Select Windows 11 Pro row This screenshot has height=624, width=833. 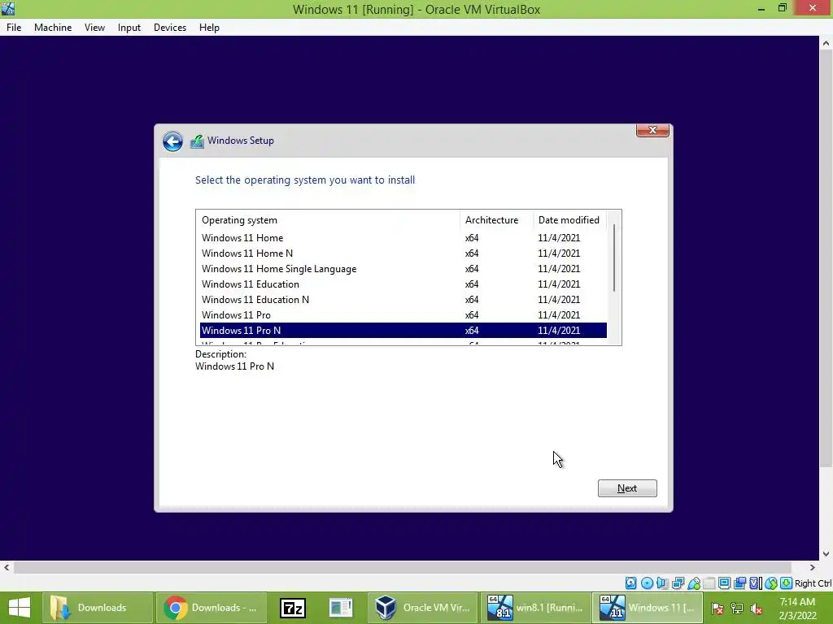pos(403,314)
